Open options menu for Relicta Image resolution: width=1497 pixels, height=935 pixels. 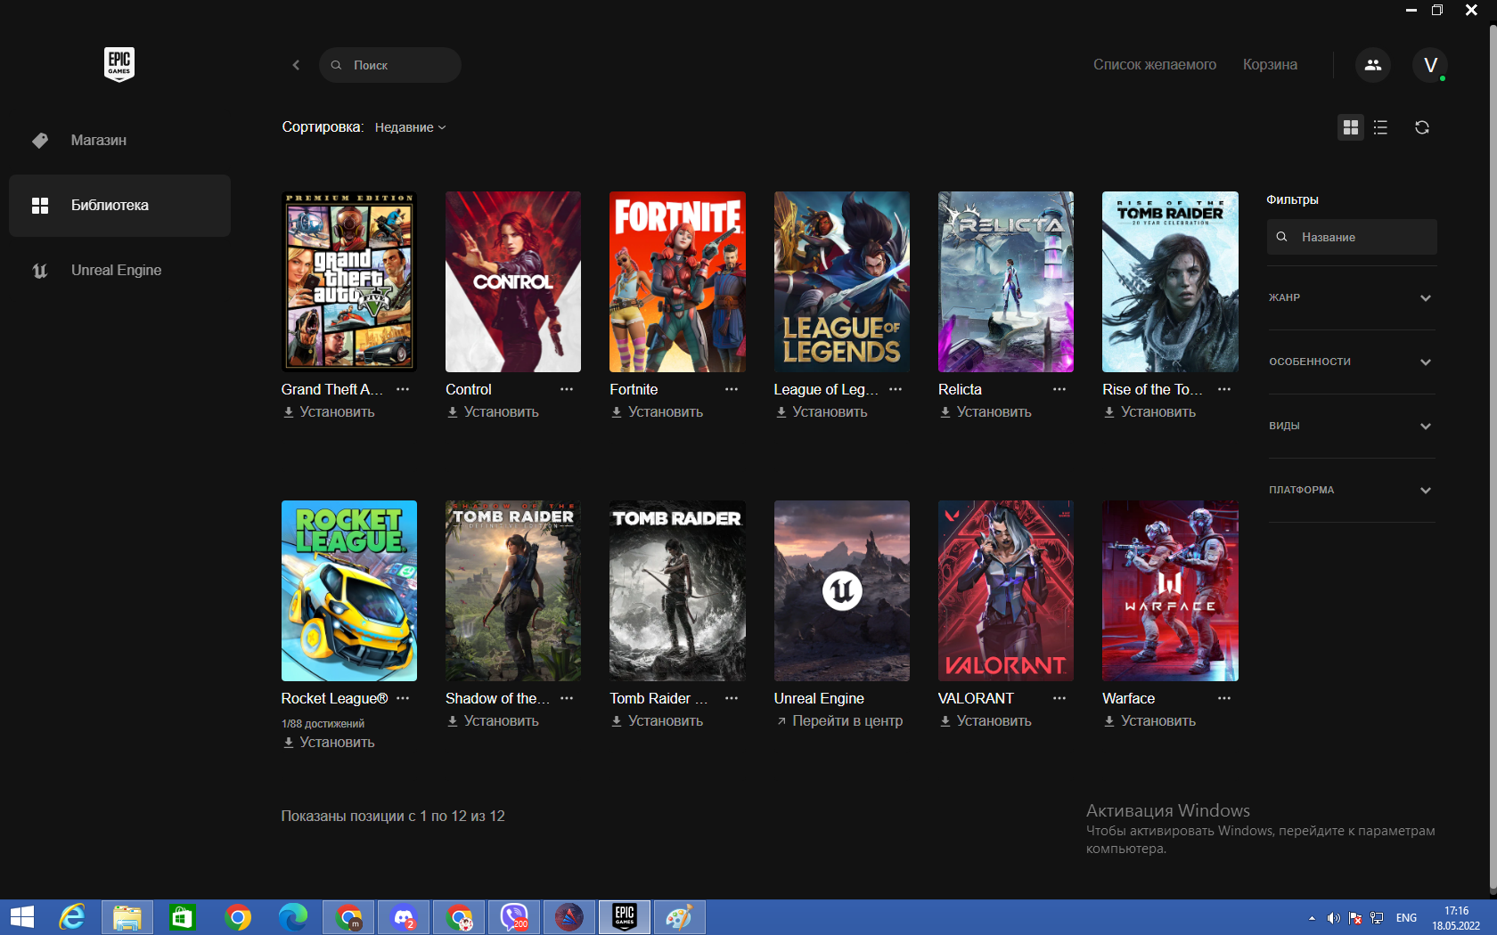tap(1059, 389)
